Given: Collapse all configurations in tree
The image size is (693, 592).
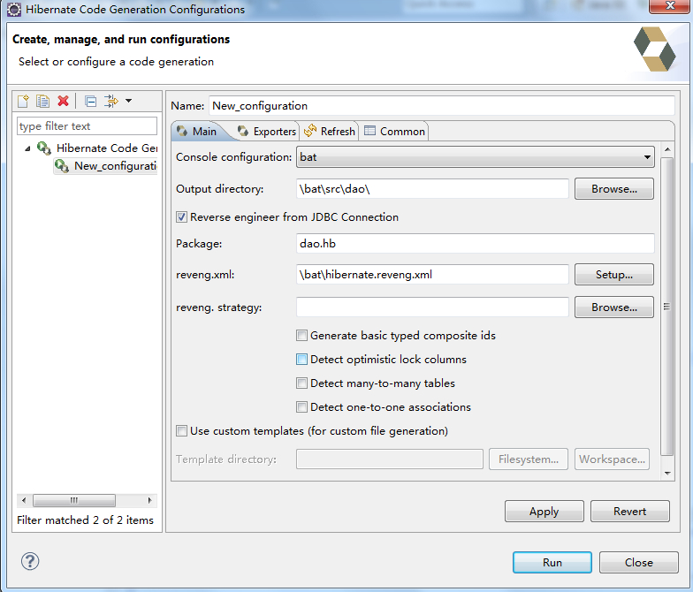Looking at the screenshot, I should tap(90, 102).
